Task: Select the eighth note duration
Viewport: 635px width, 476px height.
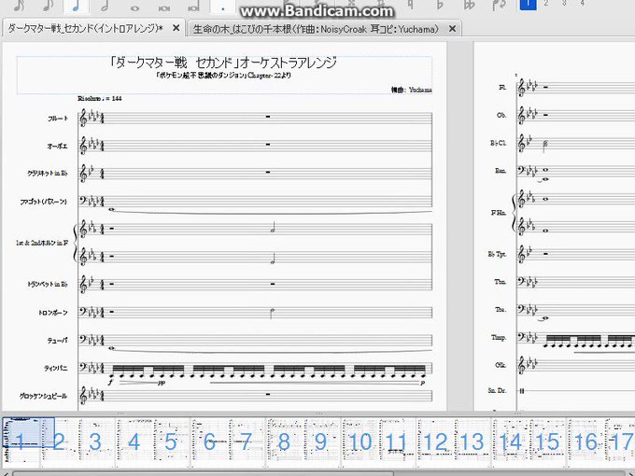Action: point(48,6)
